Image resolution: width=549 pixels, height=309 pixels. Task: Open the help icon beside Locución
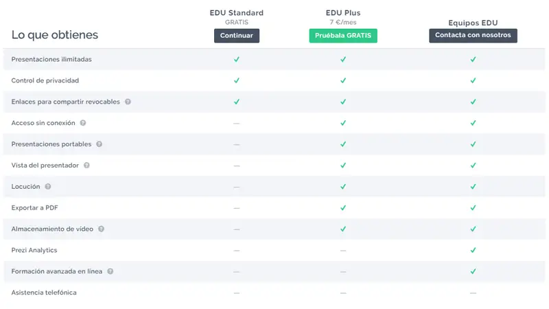(48, 187)
